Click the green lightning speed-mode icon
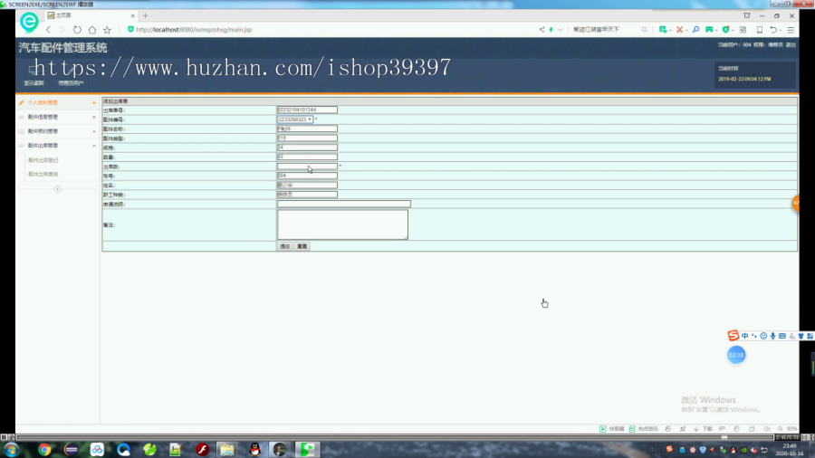This screenshot has width=815, height=458. click(x=551, y=30)
